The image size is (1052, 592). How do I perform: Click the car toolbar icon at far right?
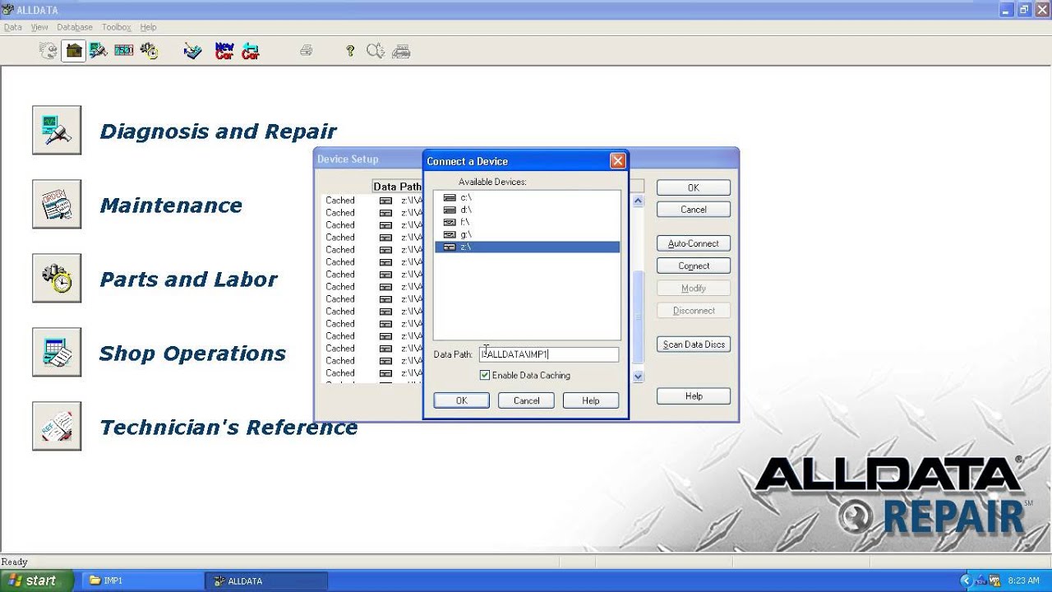(401, 51)
